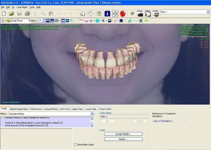Switch to the References tab

tap(36, 109)
